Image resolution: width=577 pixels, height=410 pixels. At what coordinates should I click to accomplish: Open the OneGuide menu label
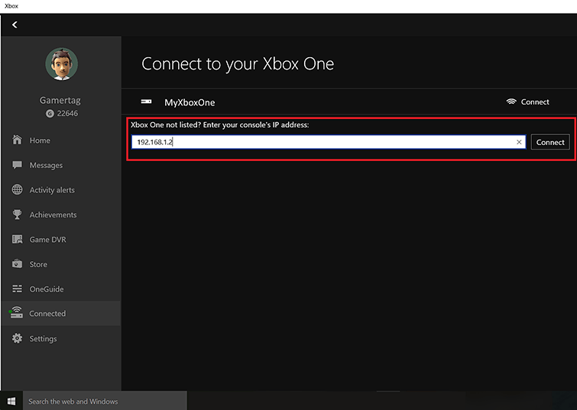tap(47, 289)
